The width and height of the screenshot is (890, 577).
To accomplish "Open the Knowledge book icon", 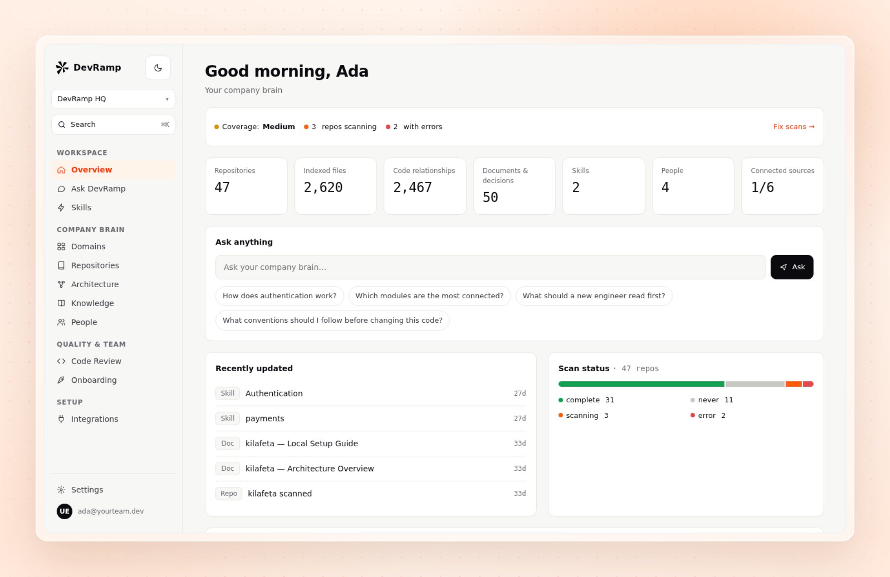I will pos(61,303).
